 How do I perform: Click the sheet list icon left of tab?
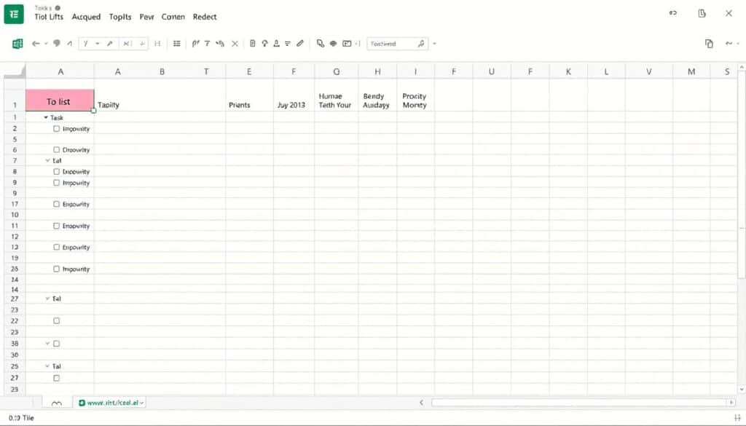pyautogui.click(x=57, y=403)
